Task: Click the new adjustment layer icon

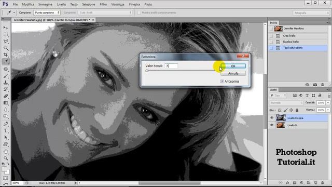Action: (302, 182)
